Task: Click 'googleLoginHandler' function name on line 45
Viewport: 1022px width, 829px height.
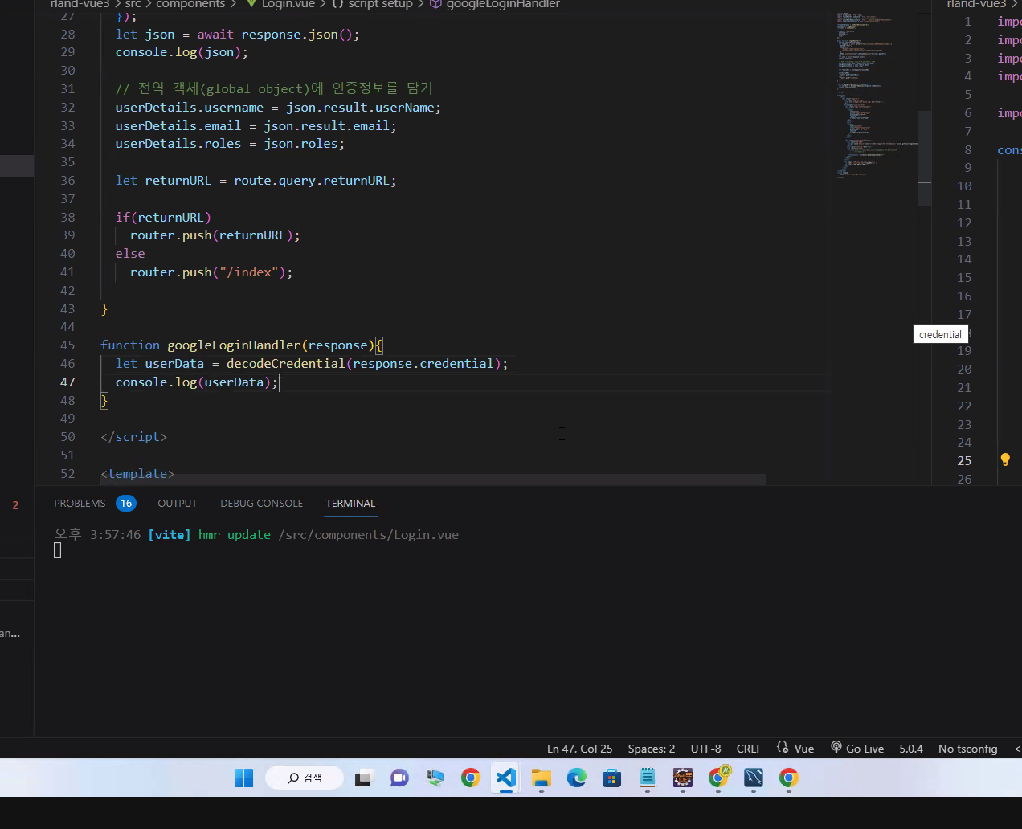Action: pos(234,345)
